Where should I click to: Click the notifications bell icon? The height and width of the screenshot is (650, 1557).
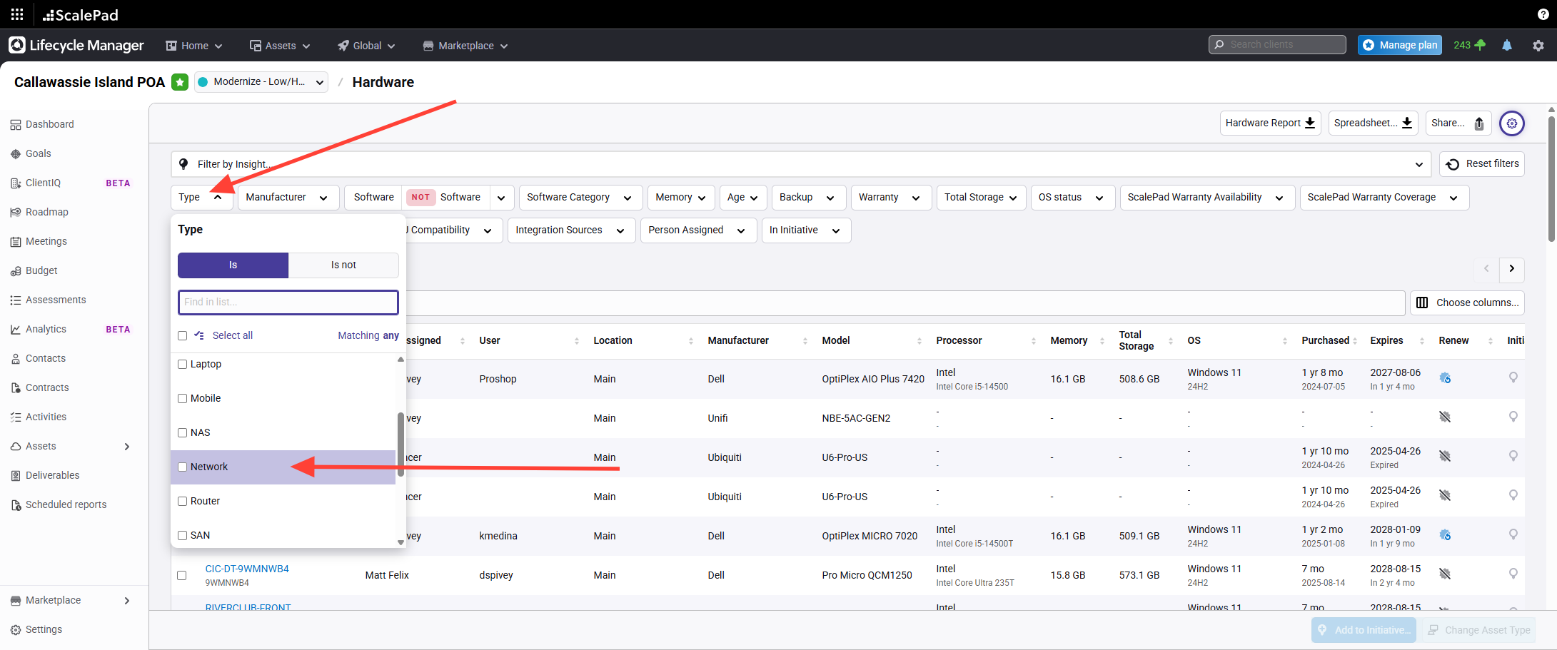(x=1506, y=45)
